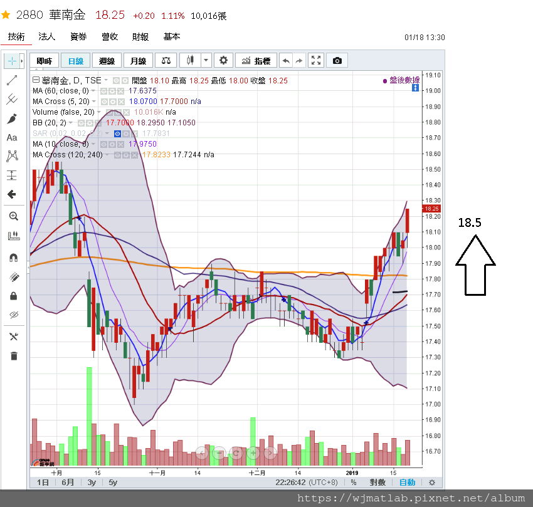Open settings for MA (60, close, 0)
Viewport: 533px width, 507px height.
[112, 91]
